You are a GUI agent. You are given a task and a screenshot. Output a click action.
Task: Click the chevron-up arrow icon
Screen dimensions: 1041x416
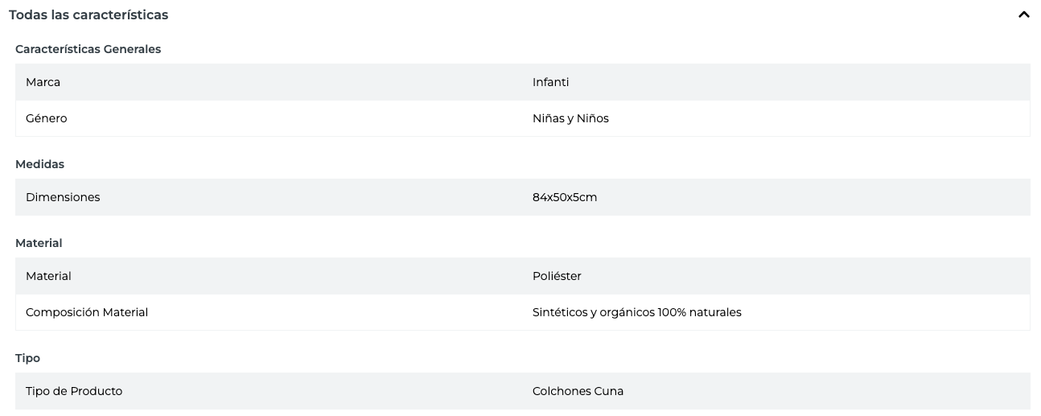tap(1023, 14)
